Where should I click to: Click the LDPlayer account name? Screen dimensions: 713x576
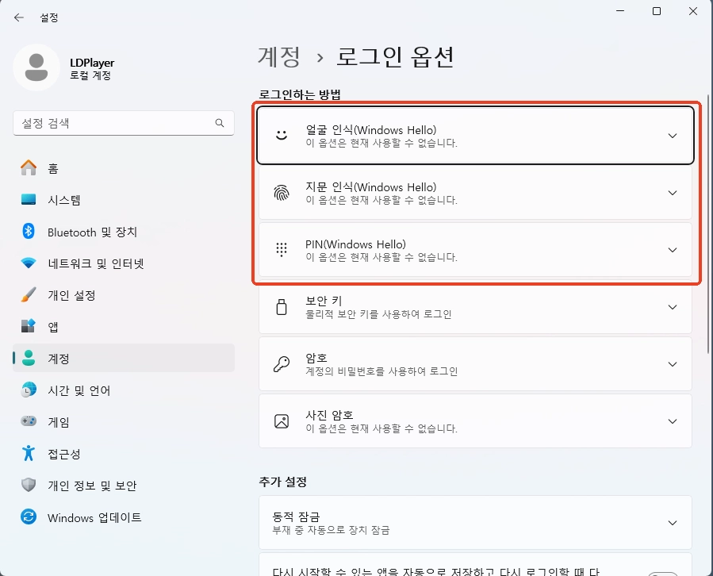(92, 63)
